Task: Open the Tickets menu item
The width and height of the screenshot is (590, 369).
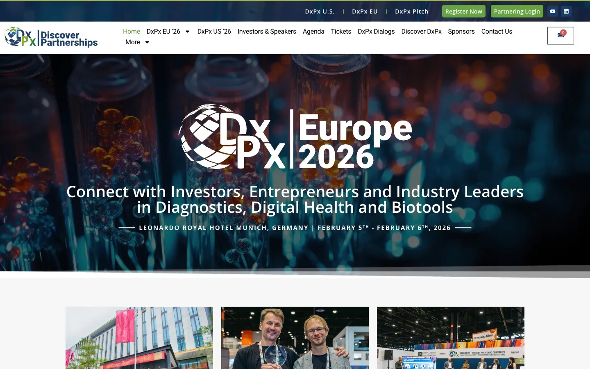Action: [341, 32]
